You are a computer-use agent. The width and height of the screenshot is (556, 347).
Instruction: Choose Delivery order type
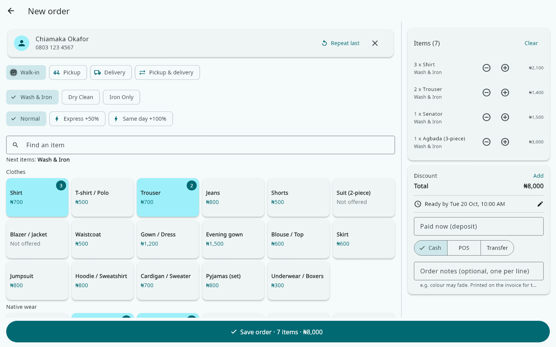pos(111,72)
